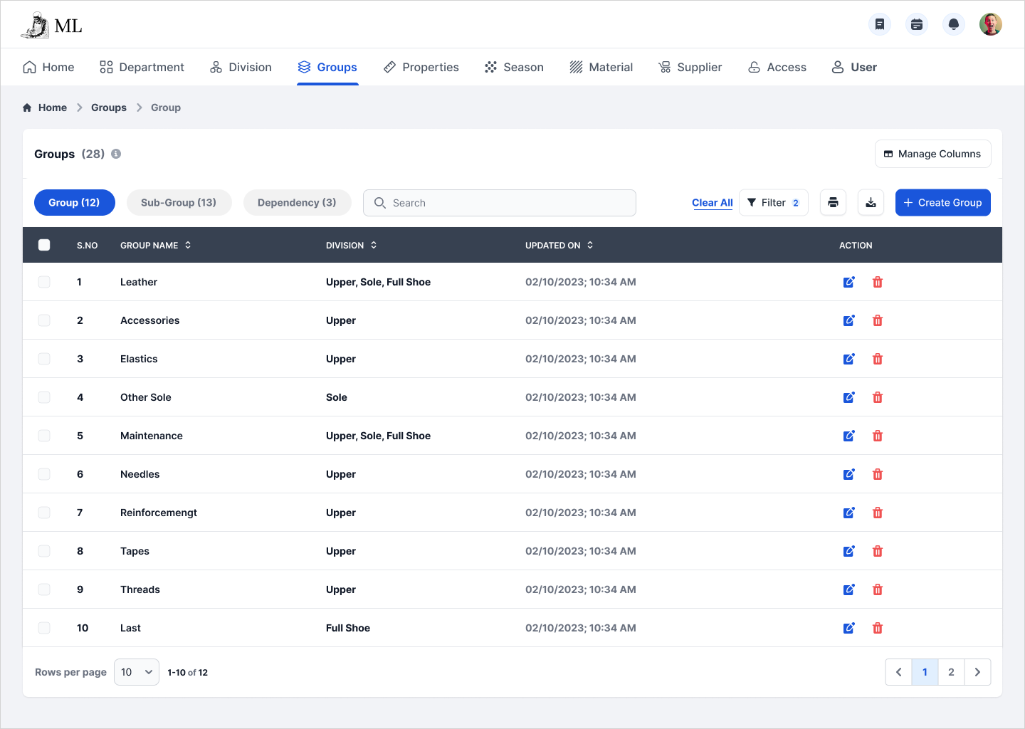Viewport: 1025px width, 729px height.
Task: Delete the Elastics group
Action: 878,359
